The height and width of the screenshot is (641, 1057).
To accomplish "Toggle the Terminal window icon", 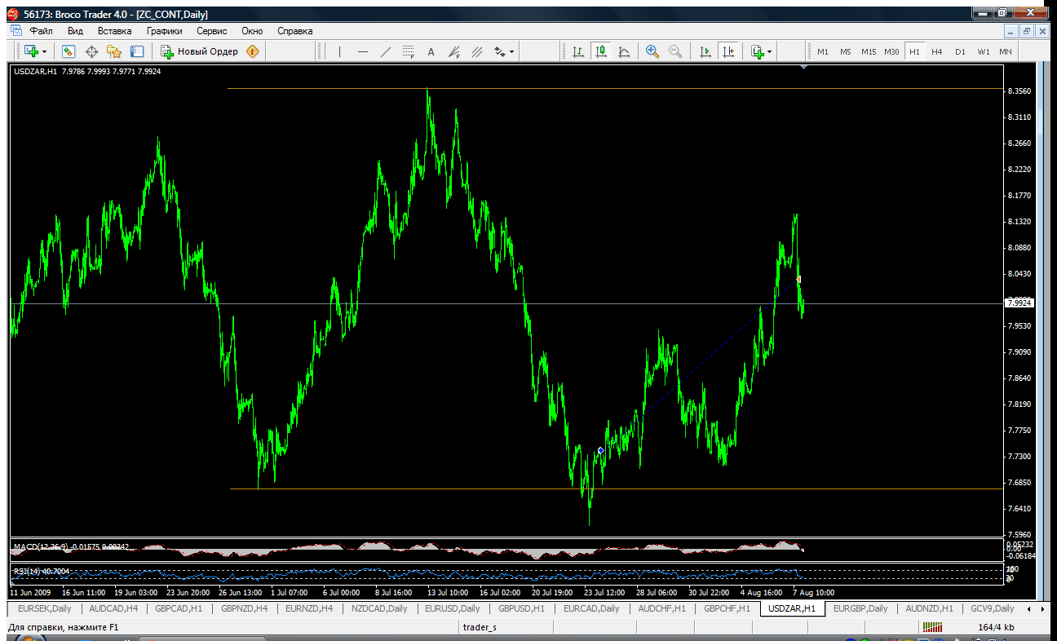I will pos(136,51).
